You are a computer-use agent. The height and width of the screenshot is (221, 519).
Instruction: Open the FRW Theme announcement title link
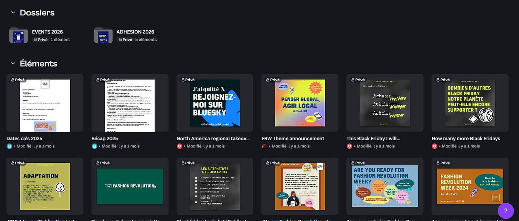pos(293,139)
